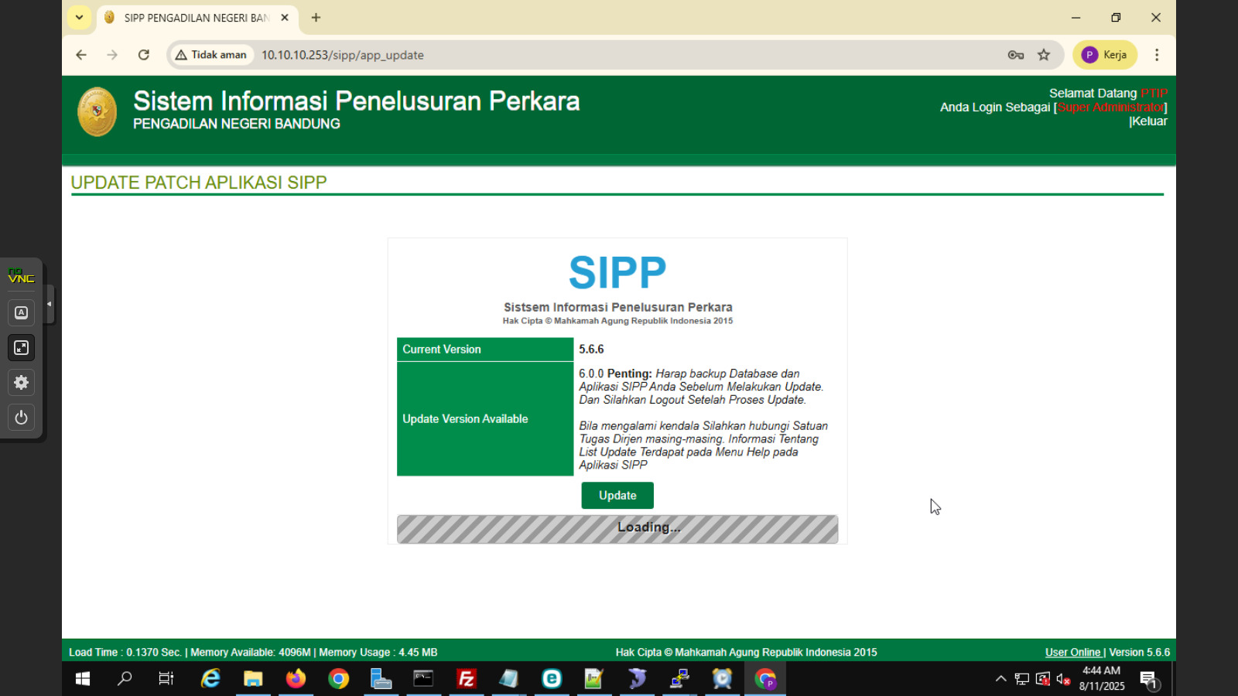Launch FileZilla from the taskbar
The image size is (1238, 696).
[x=466, y=679]
